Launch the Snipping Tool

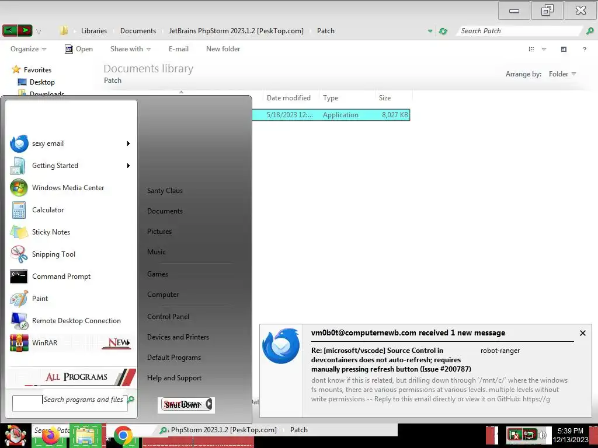(x=71, y=254)
